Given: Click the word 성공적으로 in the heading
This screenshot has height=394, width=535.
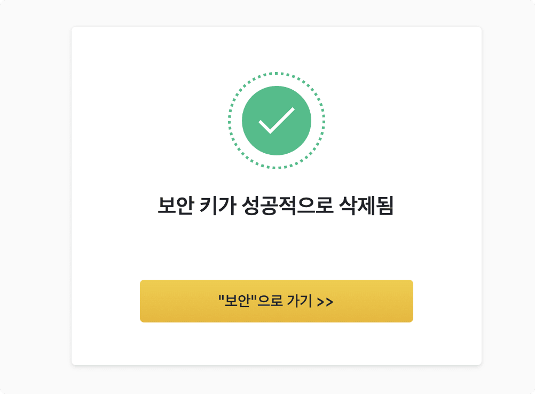Looking at the screenshot, I should (x=287, y=206).
